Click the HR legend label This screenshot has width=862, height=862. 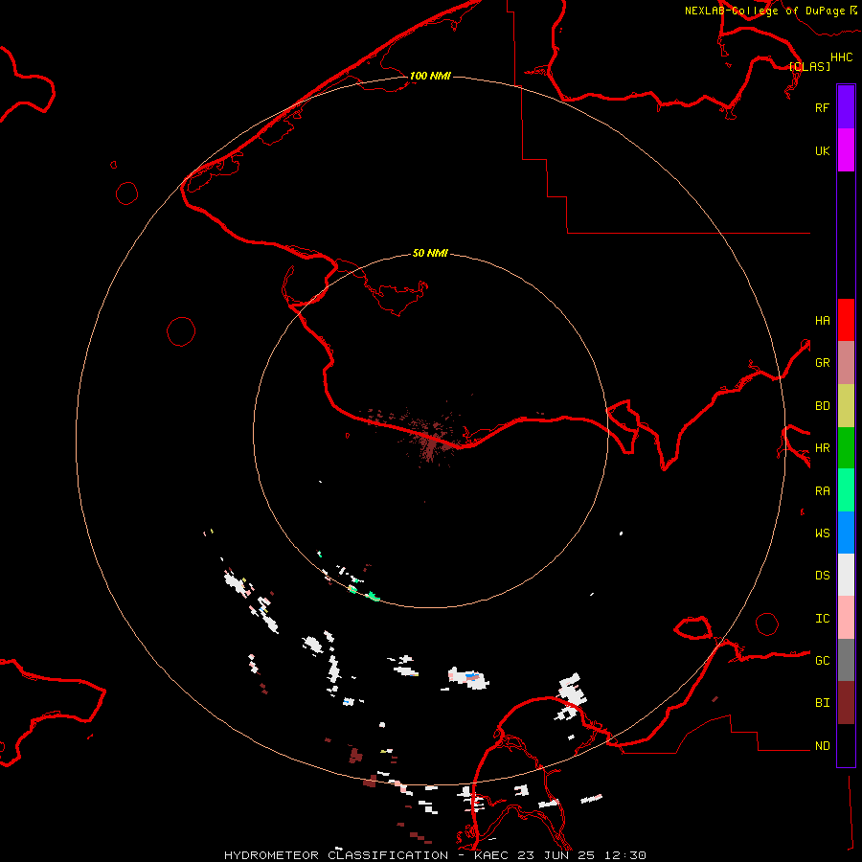coord(822,448)
